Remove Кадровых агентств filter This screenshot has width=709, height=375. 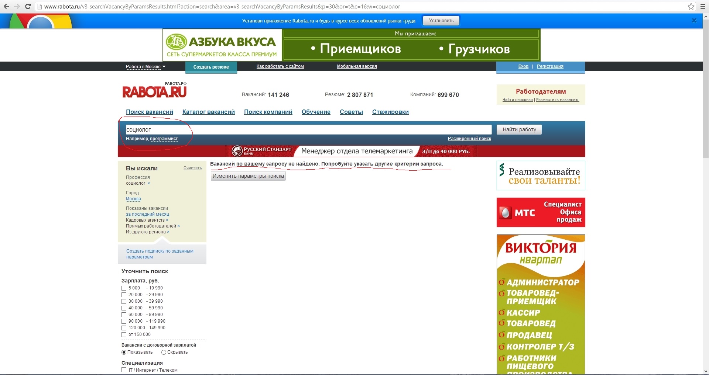[x=167, y=220]
